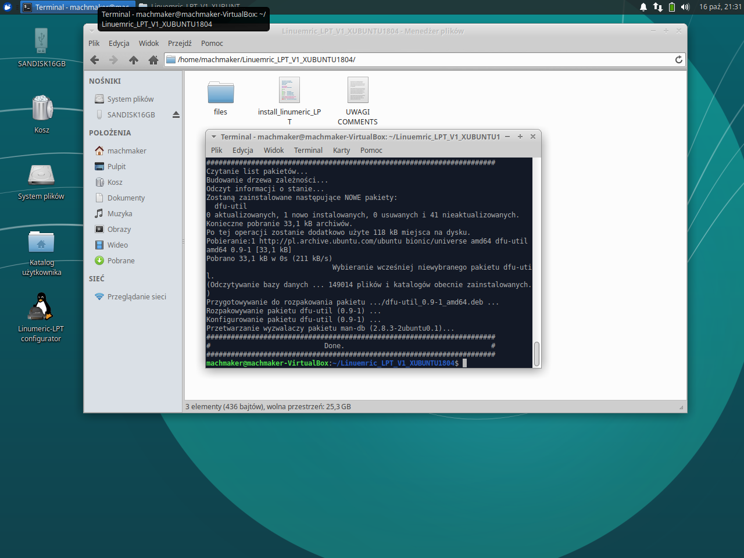
Task: Open the Karty menu in terminal
Action: tap(341, 151)
